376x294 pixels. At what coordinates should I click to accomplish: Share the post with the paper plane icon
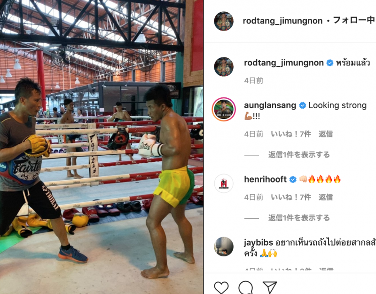click(270, 287)
